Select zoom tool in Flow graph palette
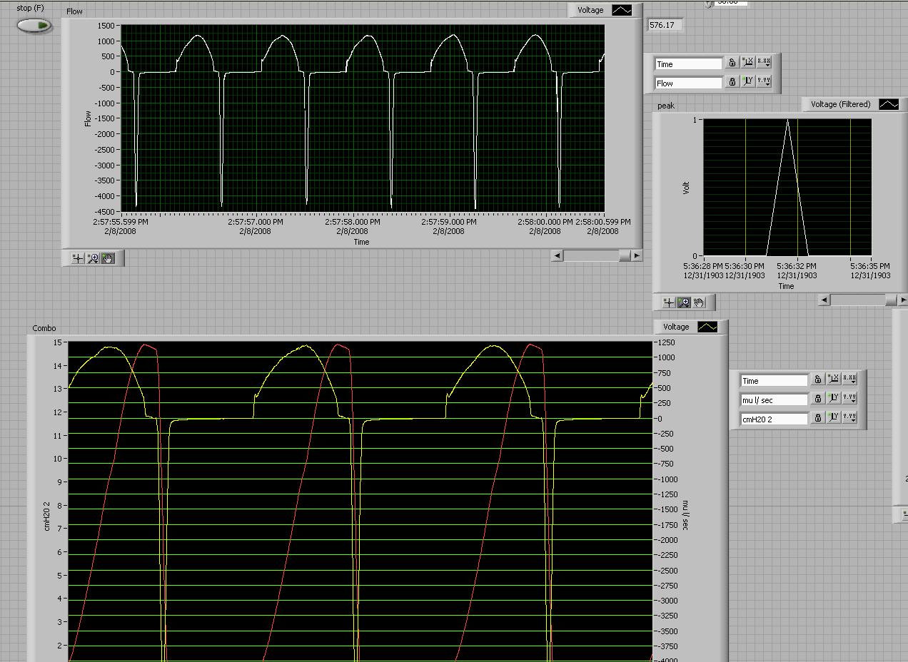The image size is (908, 662). tap(93, 258)
